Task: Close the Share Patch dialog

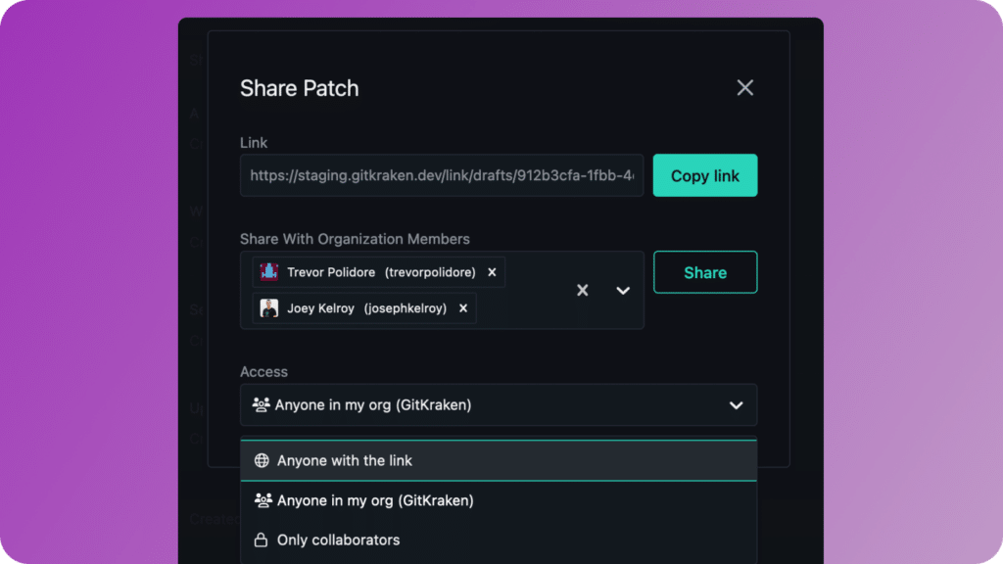Action: 744,87
